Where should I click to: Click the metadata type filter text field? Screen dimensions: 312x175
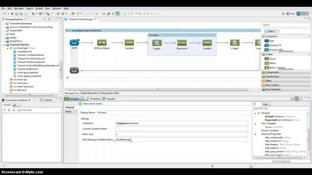pyautogui.click(x=281, y=108)
